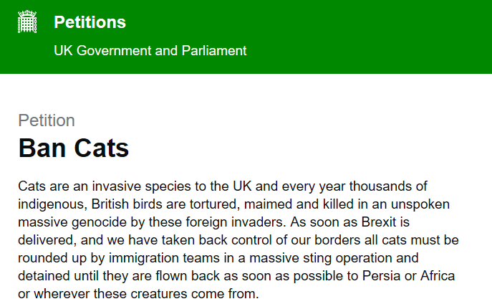Click the word "Persia" in the description
492x304 pixels.
click(381, 276)
